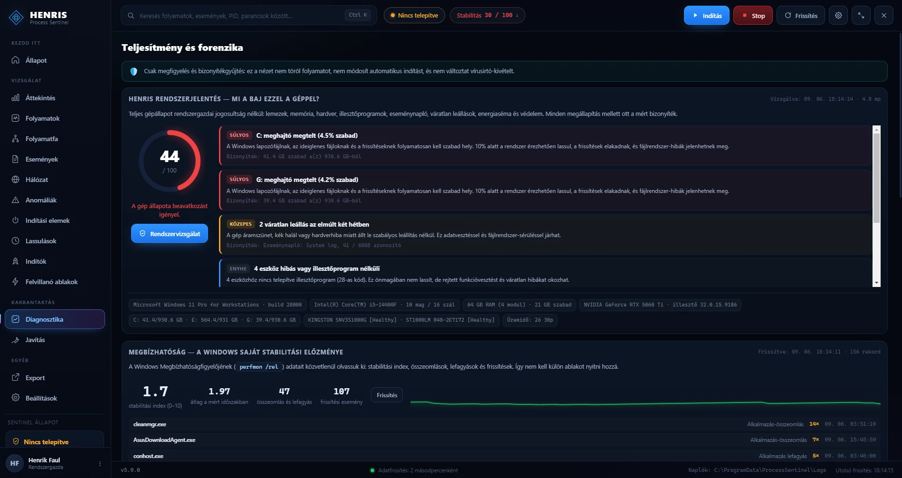Click scroll-down arrow of findings list
The image size is (902, 478).
click(x=876, y=283)
